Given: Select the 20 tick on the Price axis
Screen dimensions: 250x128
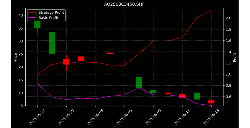Looking at the screenshot, I should tap(21, 67).
